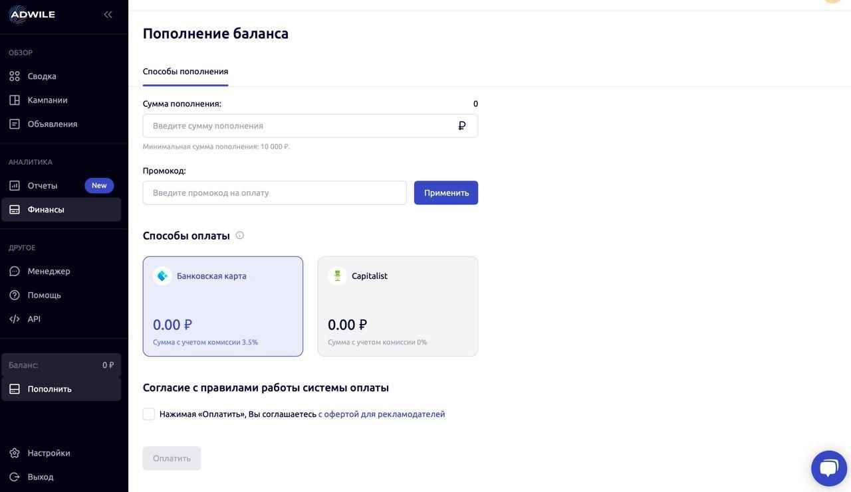Open the Помощь menu item
Screen dimensions: 851x492
click(x=61, y=295)
